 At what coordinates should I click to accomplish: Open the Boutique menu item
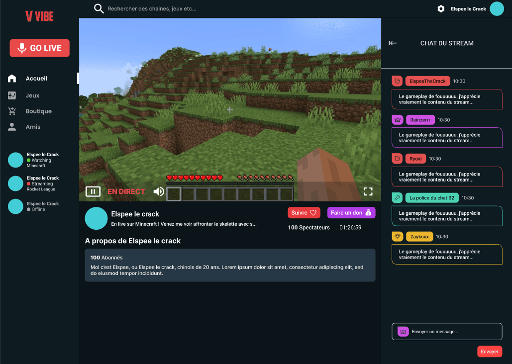39,111
